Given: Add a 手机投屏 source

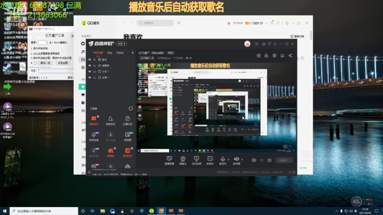Looking at the screenshot, I should point(196,161).
